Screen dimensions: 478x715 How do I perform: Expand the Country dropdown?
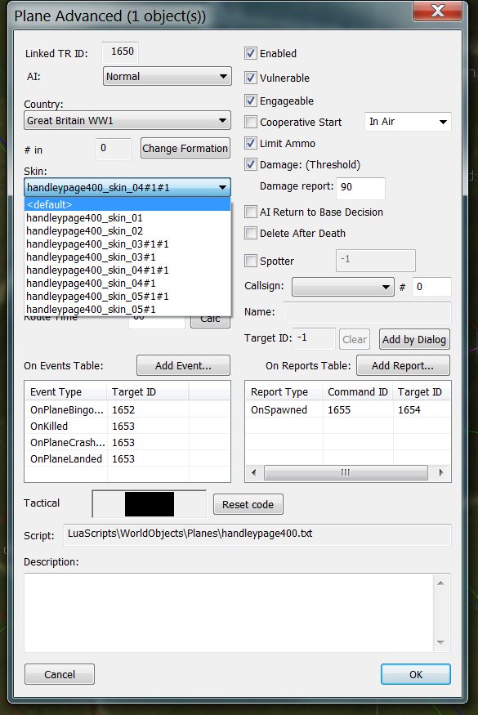pos(127,120)
